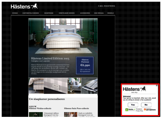Go to the ACCESSOIRES menu item

[x=85, y=13]
